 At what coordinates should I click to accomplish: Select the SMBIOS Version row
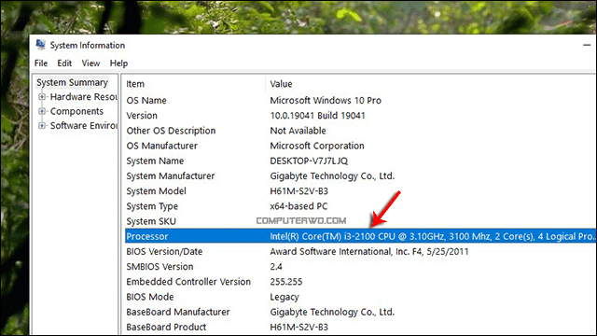[361, 267]
